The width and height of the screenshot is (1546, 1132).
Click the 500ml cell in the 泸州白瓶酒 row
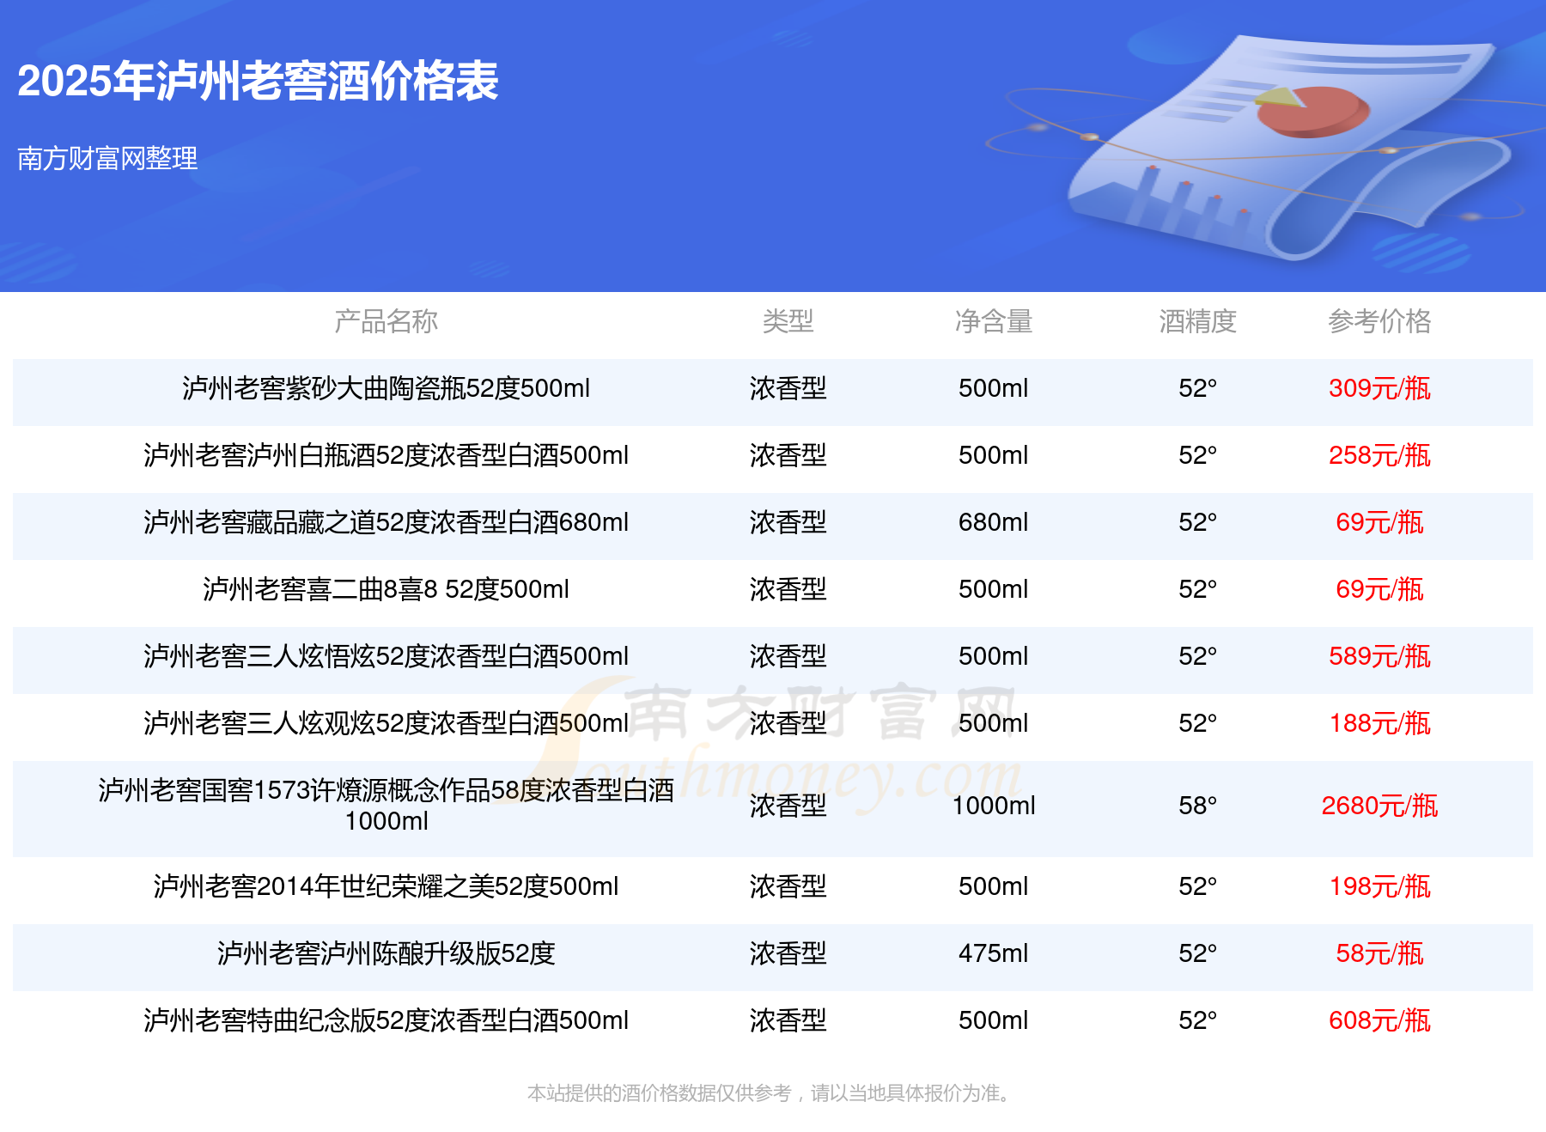(x=994, y=455)
